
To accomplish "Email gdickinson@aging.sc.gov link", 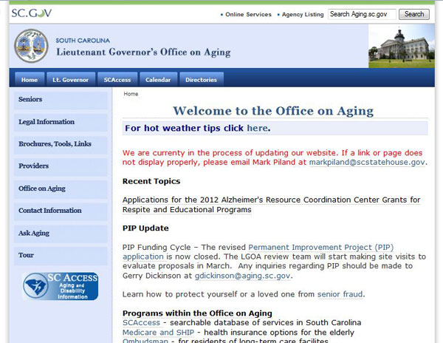I will pyautogui.click(x=242, y=276).
